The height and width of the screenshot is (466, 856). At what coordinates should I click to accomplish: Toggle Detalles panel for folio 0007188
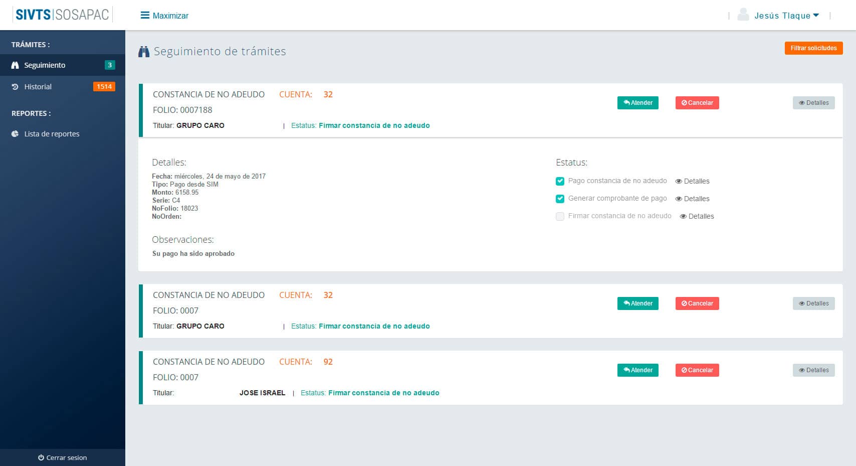point(813,103)
